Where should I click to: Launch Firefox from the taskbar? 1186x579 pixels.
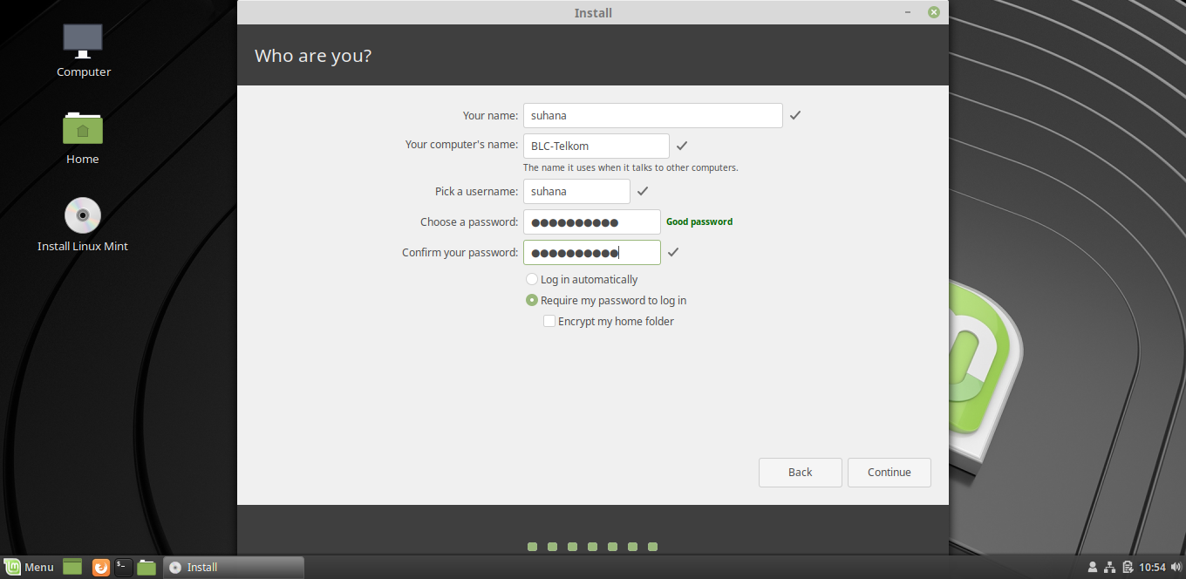[100, 567]
